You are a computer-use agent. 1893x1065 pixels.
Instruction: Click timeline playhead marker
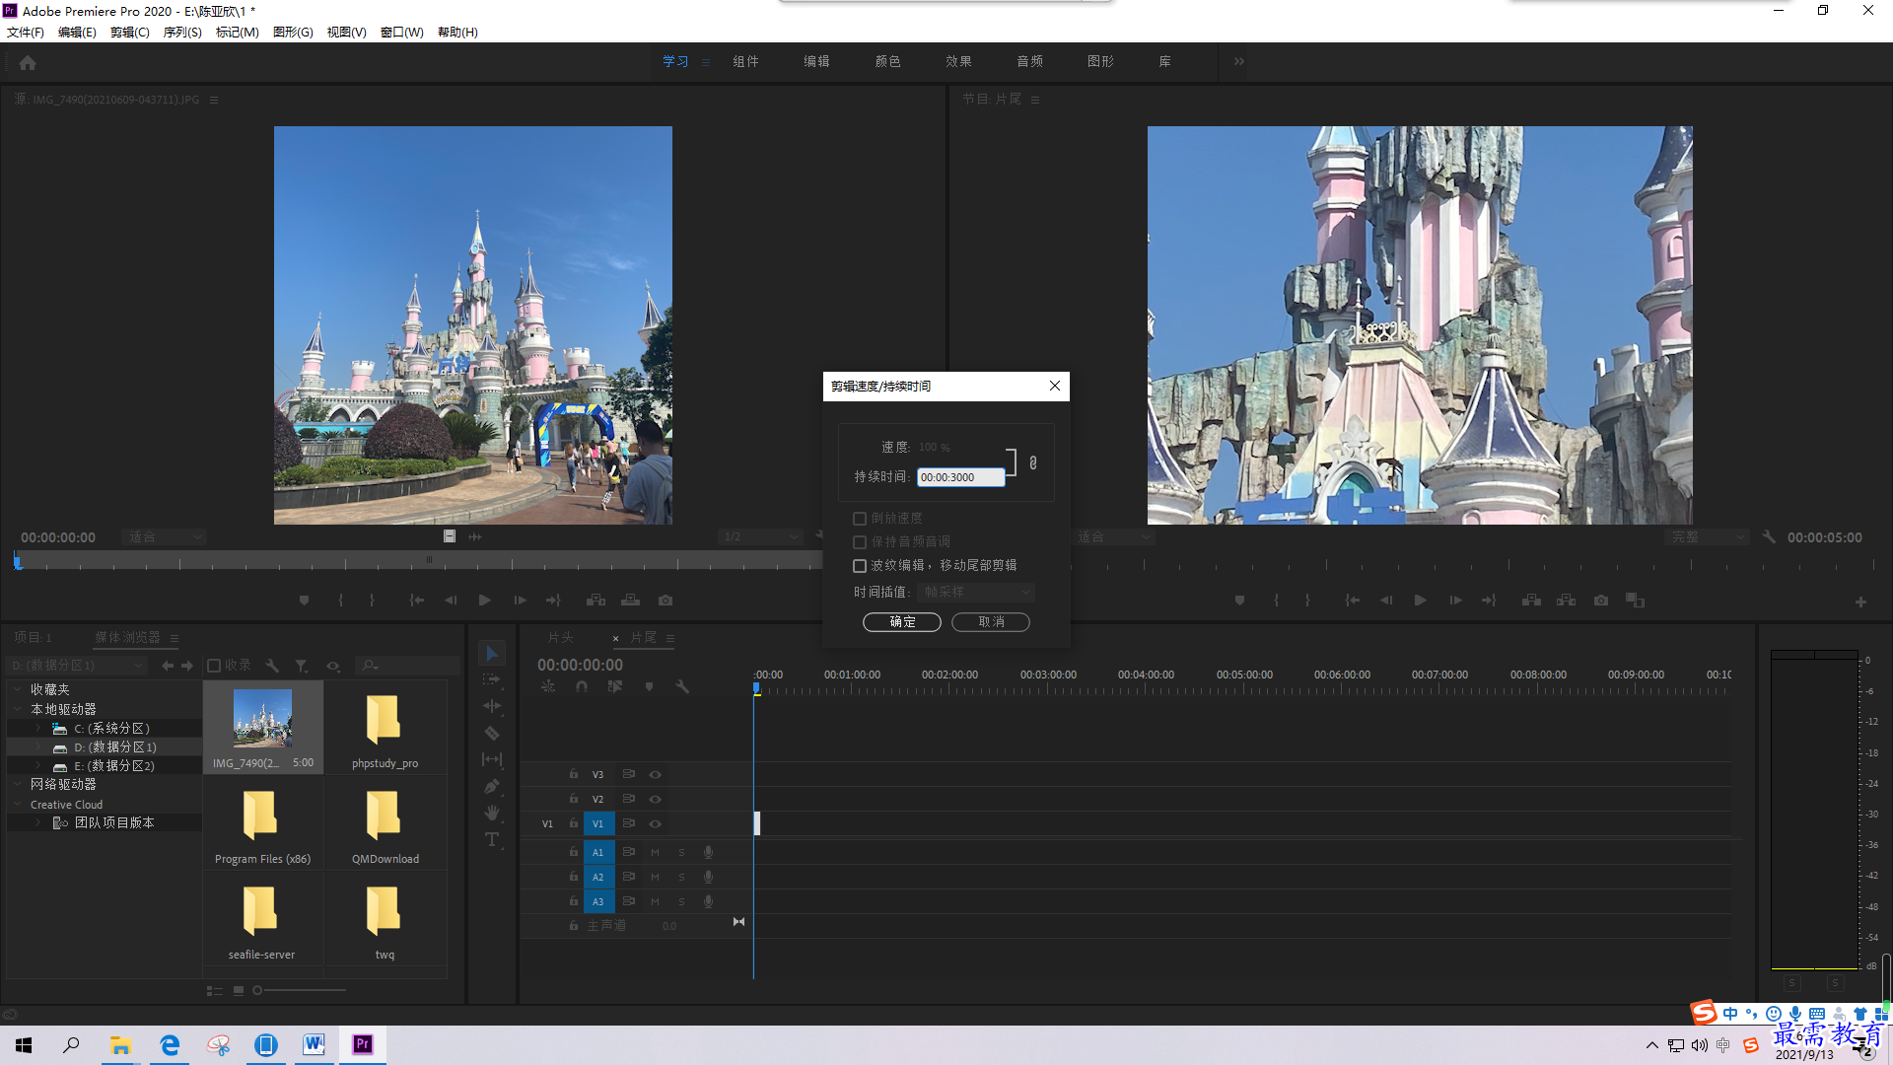pos(756,688)
